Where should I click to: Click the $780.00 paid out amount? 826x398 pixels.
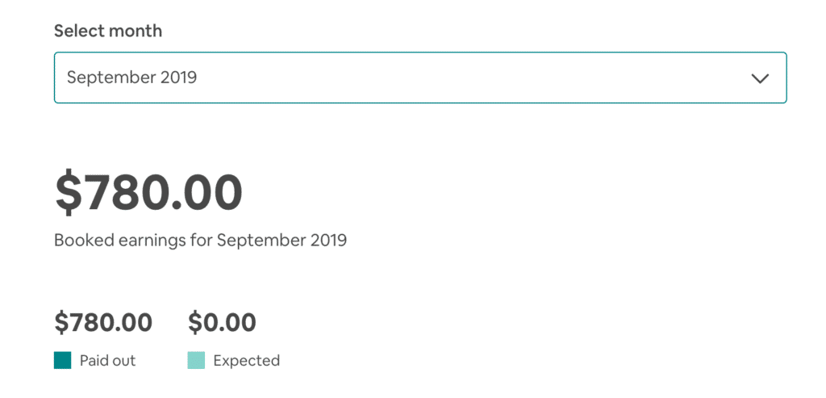(103, 323)
